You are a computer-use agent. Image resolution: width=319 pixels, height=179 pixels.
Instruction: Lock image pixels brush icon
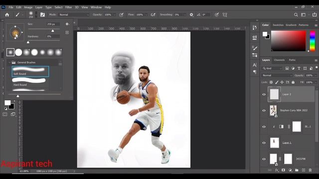(x=277, y=82)
